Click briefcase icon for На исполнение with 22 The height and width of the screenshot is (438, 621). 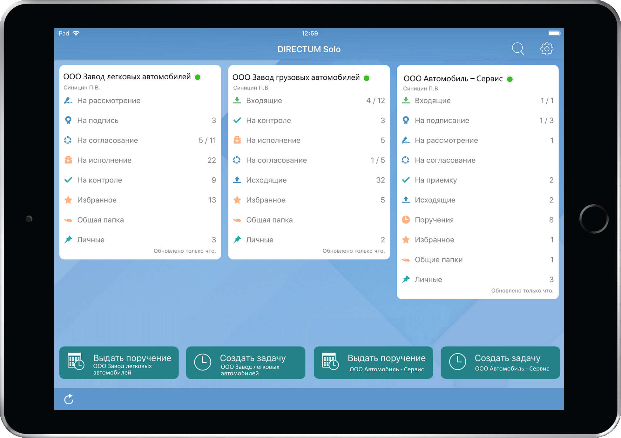tap(68, 160)
